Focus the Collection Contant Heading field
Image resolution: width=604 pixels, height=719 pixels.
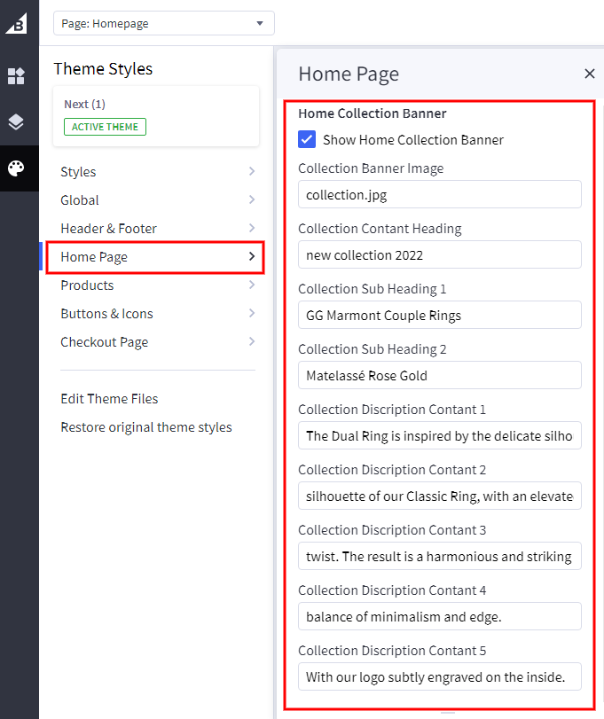pos(439,255)
